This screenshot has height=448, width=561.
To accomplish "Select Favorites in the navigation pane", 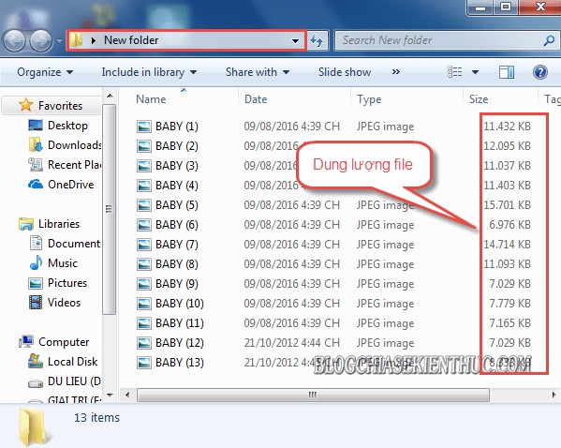I will click(x=60, y=106).
